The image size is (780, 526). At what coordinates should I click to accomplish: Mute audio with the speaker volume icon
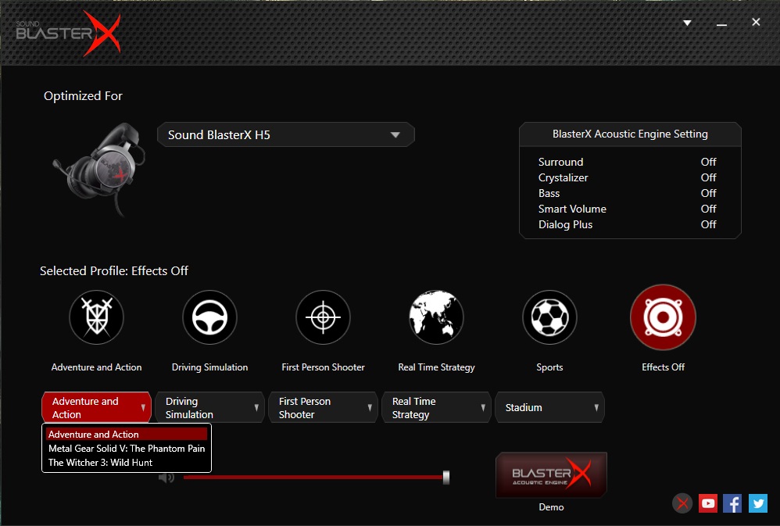click(166, 478)
